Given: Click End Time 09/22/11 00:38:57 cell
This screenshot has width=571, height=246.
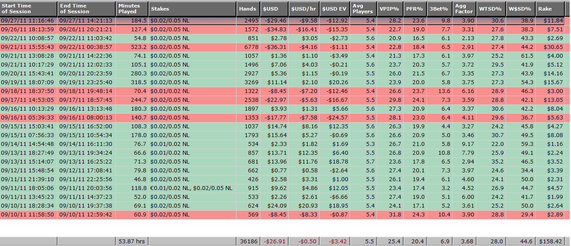Looking at the screenshot, I should click(x=87, y=47).
